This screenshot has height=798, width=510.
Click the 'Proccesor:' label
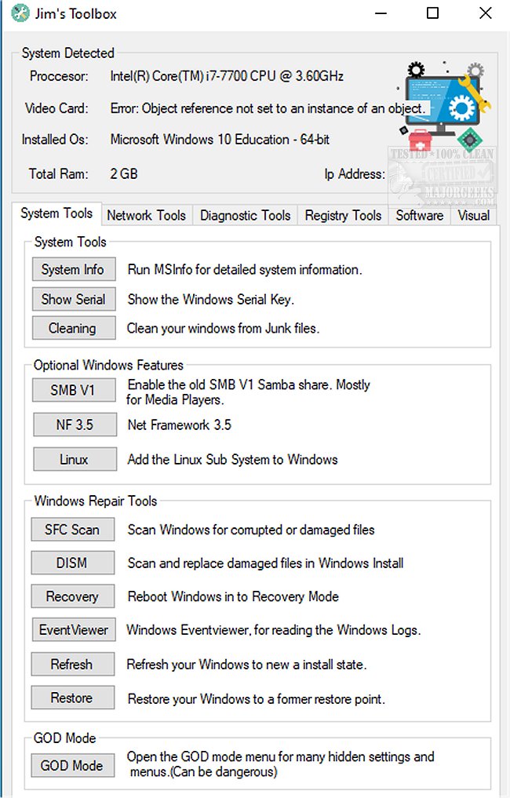(x=59, y=76)
